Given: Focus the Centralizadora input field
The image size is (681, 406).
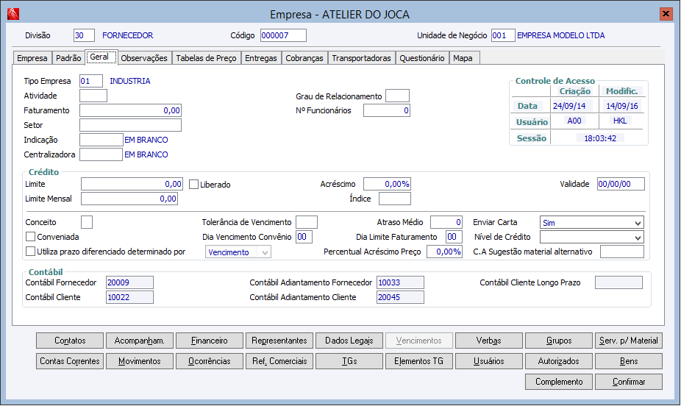Looking at the screenshot, I should [101, 154].
